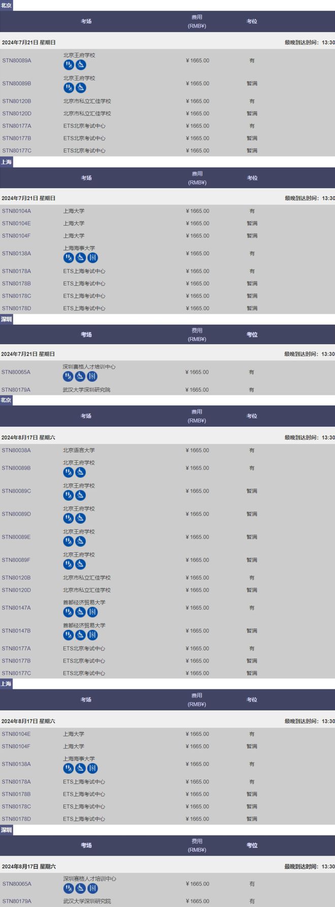Click elevator icon, August 17 STN80138A row
The image size is (335, 907).
pyautogui.click(x=92, y=768)
